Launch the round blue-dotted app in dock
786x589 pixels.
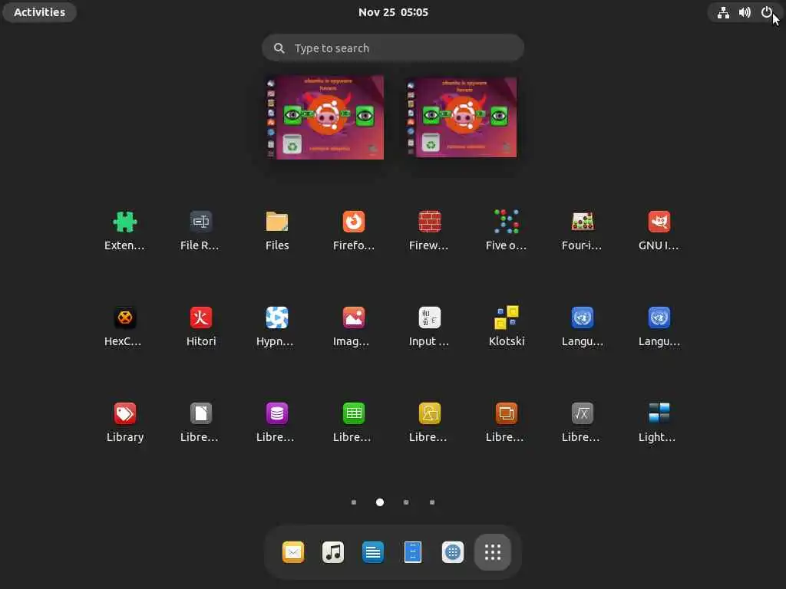453,552
